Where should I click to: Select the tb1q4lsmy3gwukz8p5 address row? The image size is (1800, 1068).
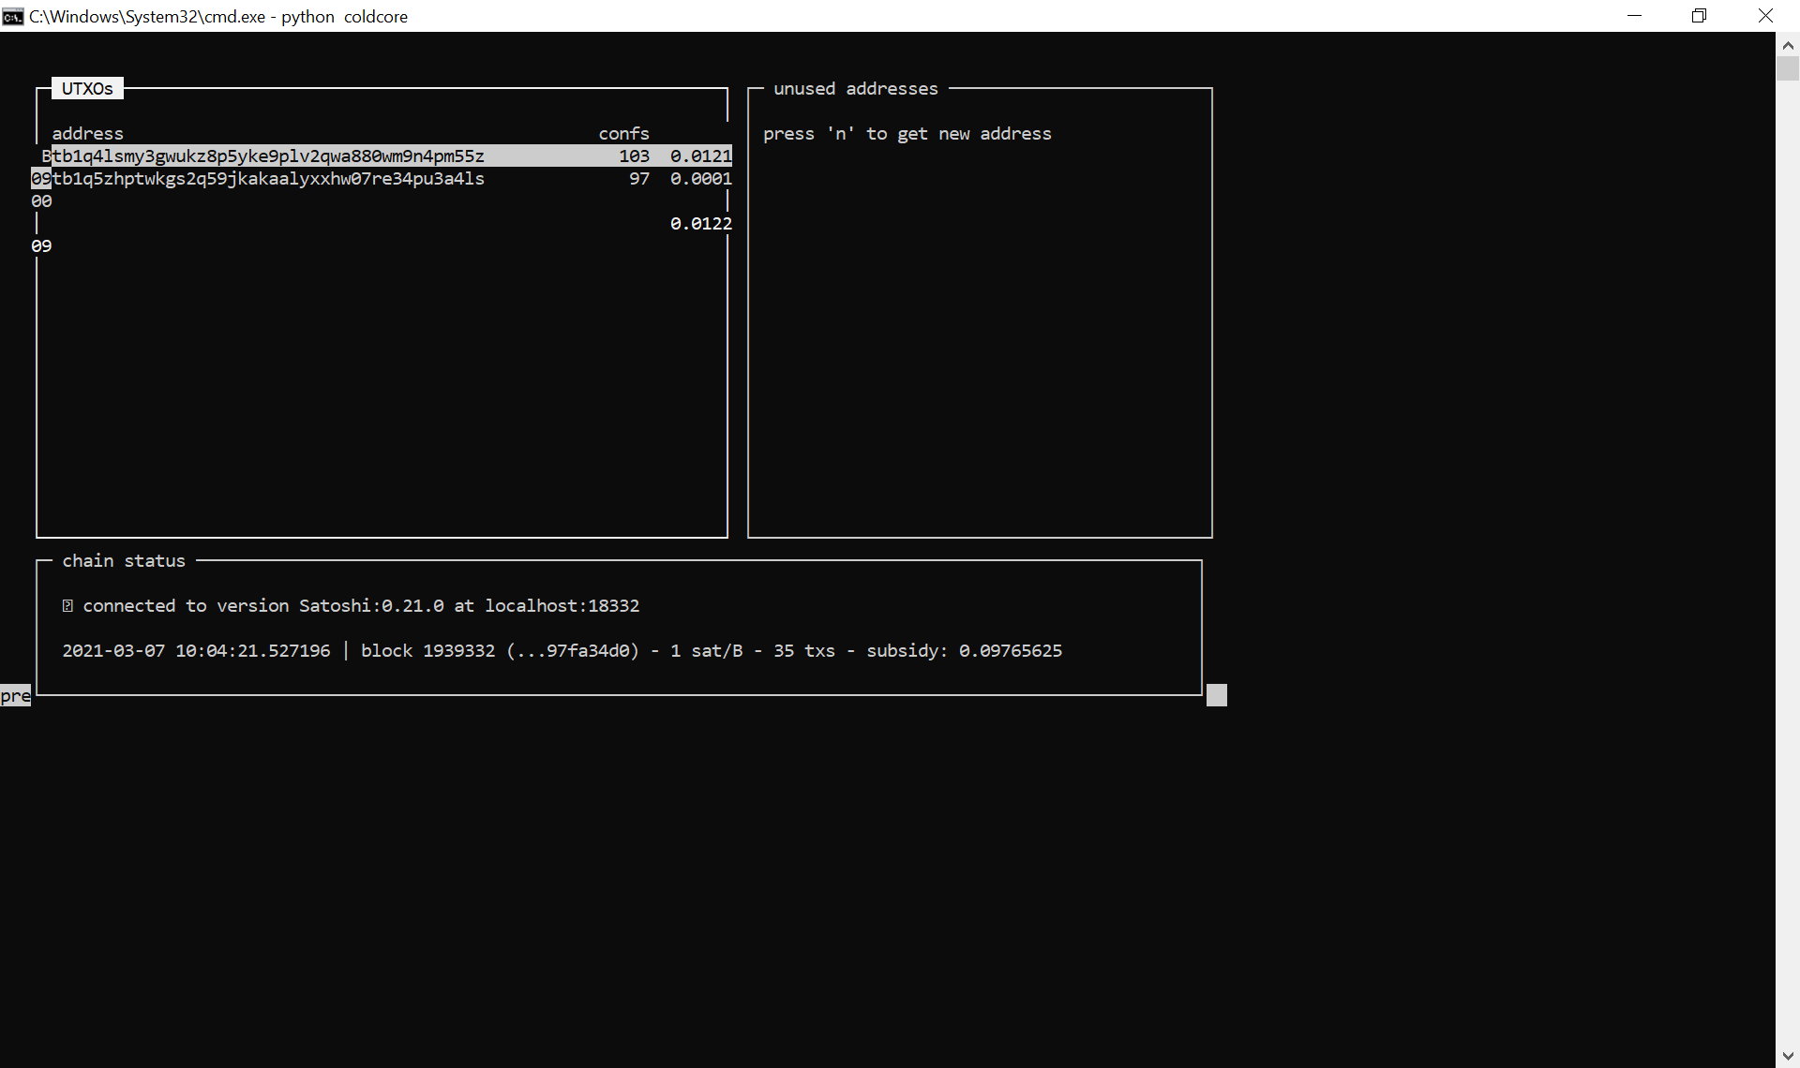268,156
